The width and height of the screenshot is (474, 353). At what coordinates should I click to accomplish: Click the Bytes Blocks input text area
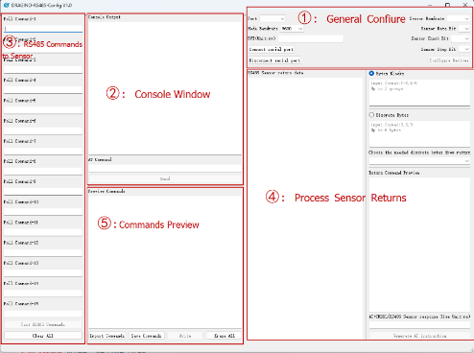[x=419, y=92]
